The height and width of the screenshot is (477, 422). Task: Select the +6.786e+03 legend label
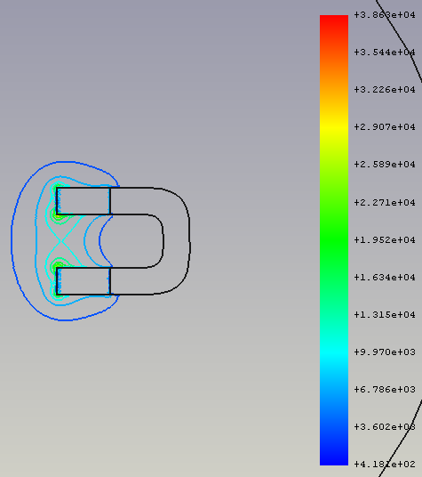[385, 390]
